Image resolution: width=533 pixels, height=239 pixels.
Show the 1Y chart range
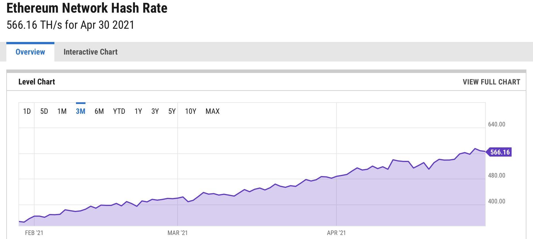tap(138, 111)
